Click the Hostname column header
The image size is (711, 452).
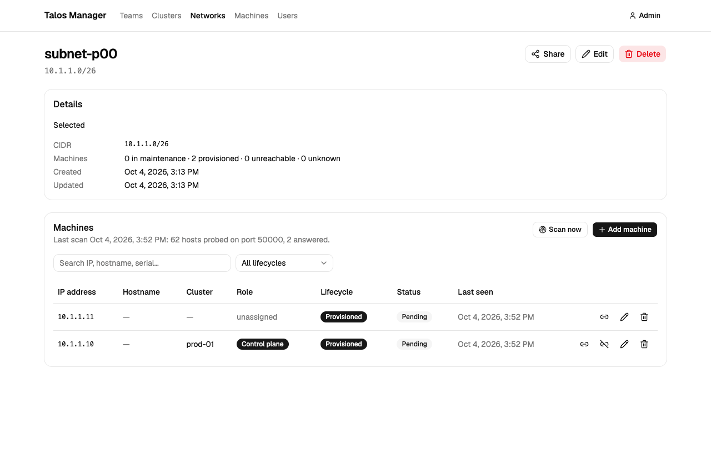[x=141, y=292]
